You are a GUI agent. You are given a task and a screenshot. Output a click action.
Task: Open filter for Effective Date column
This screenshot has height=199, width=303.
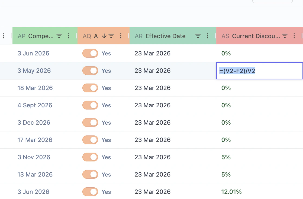point(198,36)
